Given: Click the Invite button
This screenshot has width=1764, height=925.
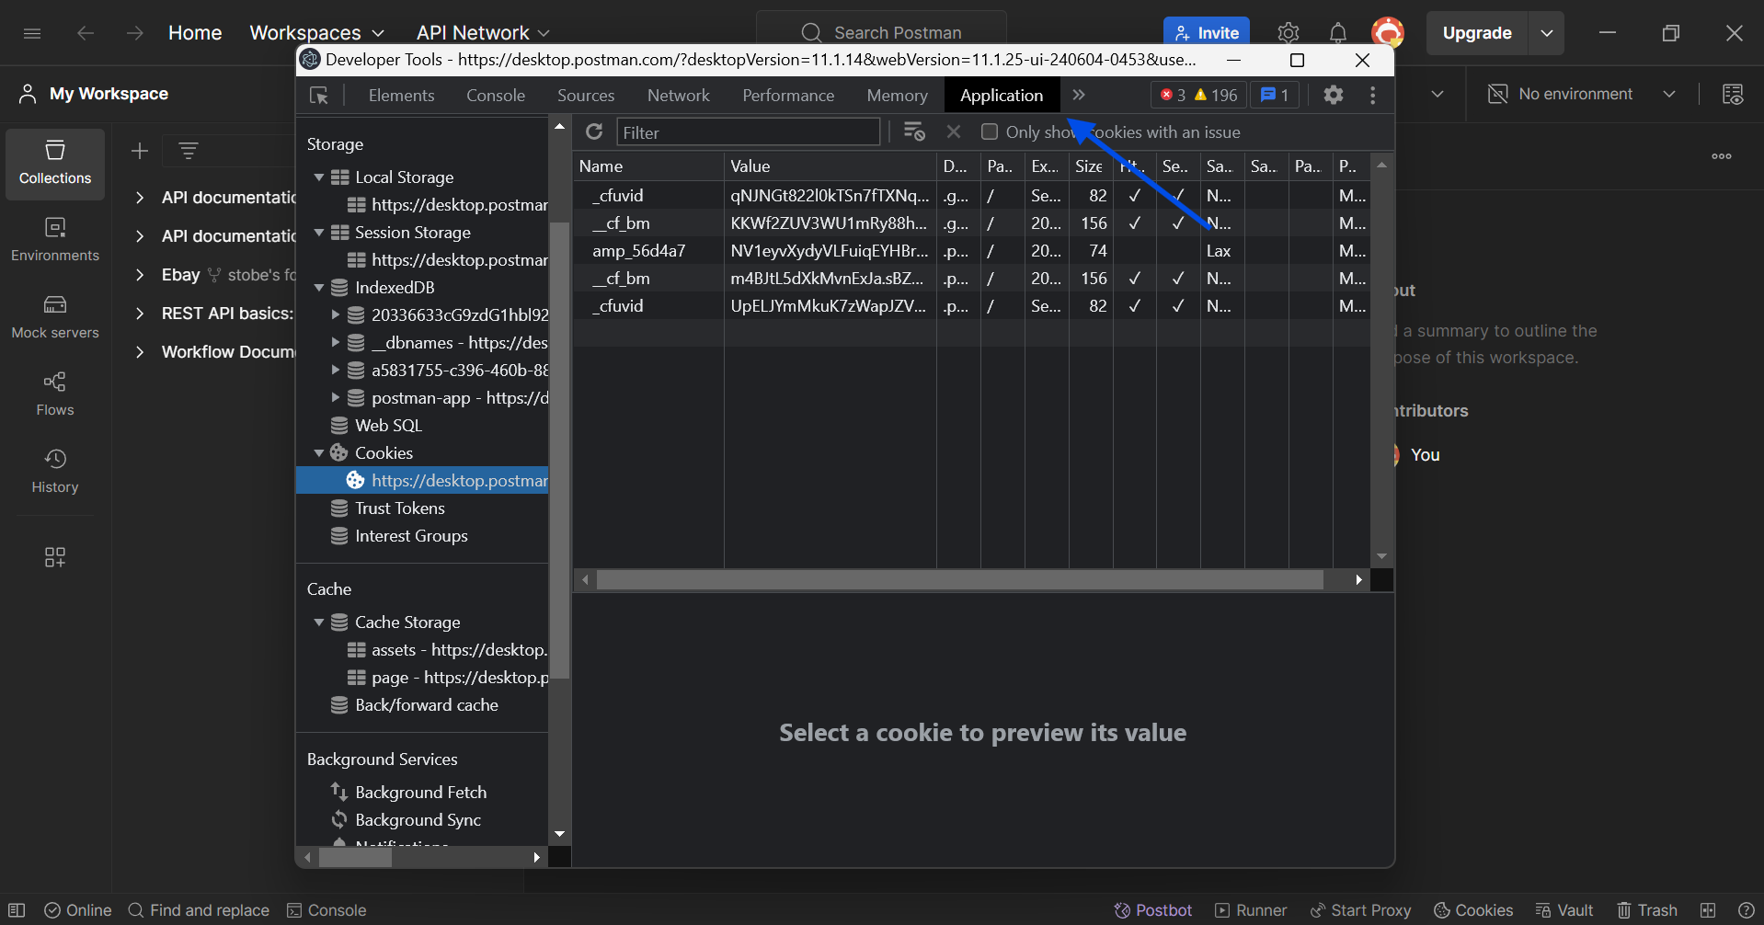Looking at the screenshot, I should point(1207,33).
